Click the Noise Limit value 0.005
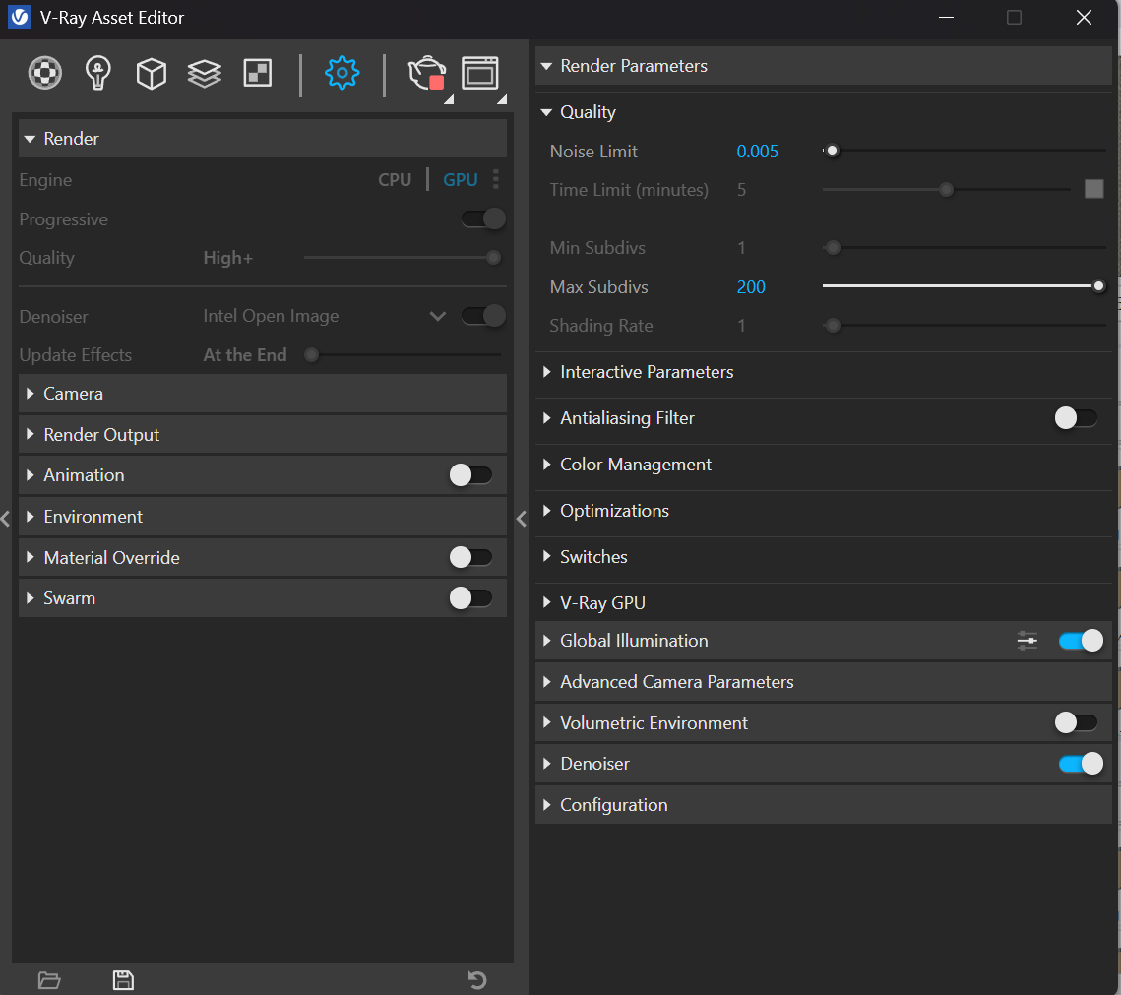Image resolution: width=1121 pixels, height=995 pixels. click(x=758, y=152)
